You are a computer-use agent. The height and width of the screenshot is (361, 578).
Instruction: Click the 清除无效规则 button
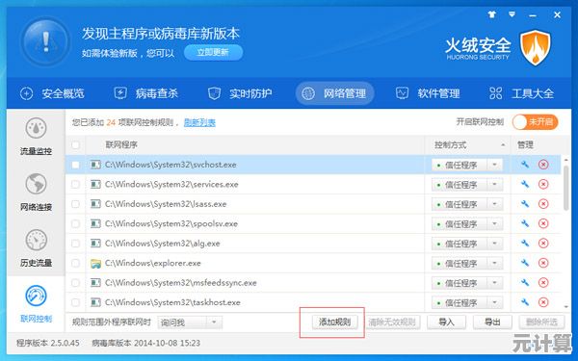pyautogui.click(x=392, y=322)
